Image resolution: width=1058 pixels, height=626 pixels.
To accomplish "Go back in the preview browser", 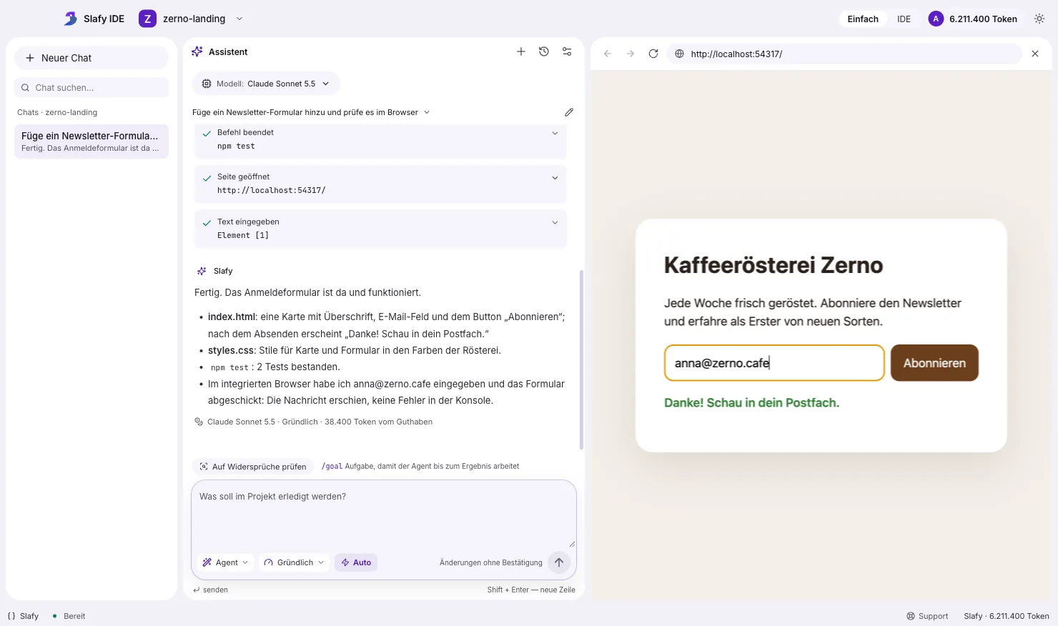I will tap(608, 54).
